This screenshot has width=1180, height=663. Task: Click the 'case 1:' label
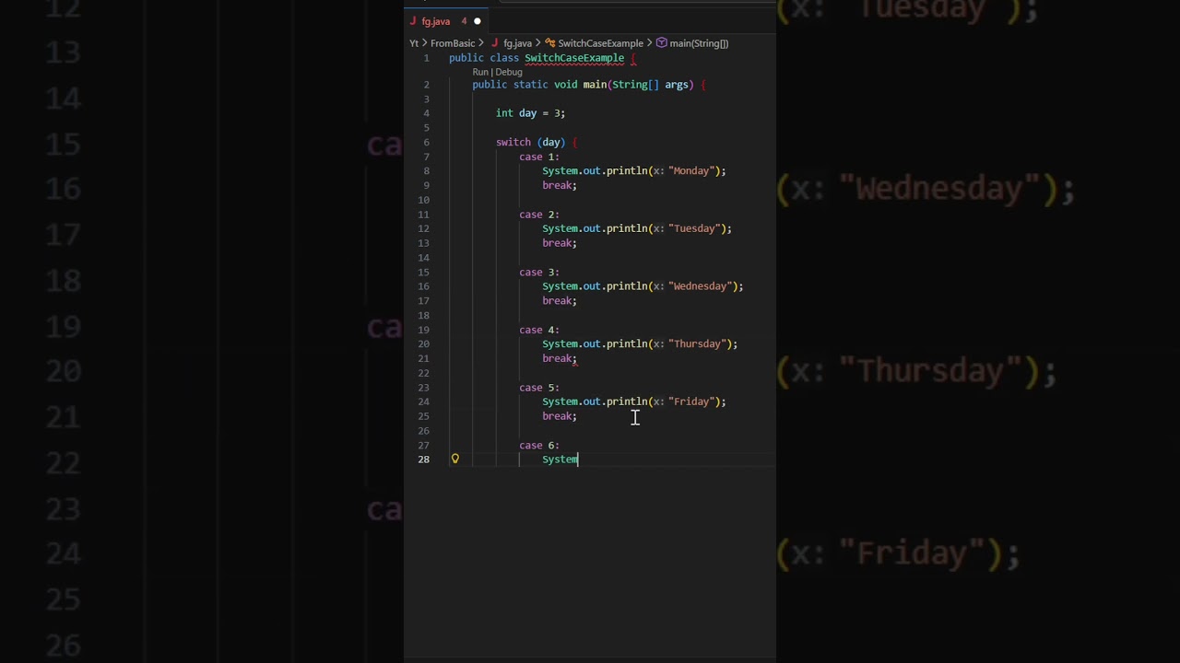pos(538,157)
